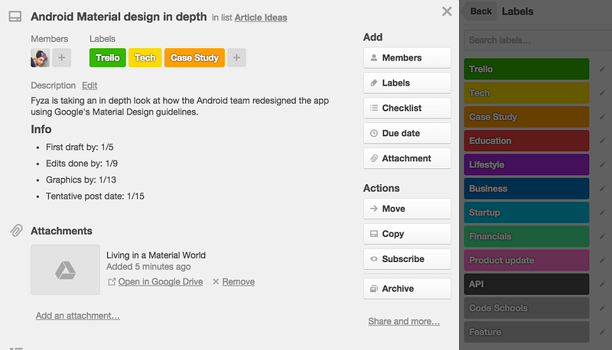This screenshot has width=612, height=350.
Task: Select the pink Product update label
Action: coord(526,260)
